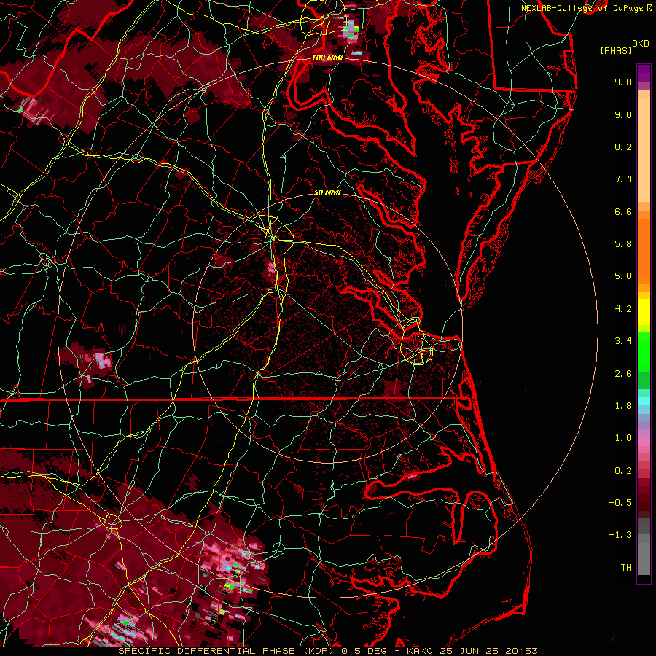Select the 3.4 scale value
Viewport: 656px width, 656px height.
(x=623, y=341)
